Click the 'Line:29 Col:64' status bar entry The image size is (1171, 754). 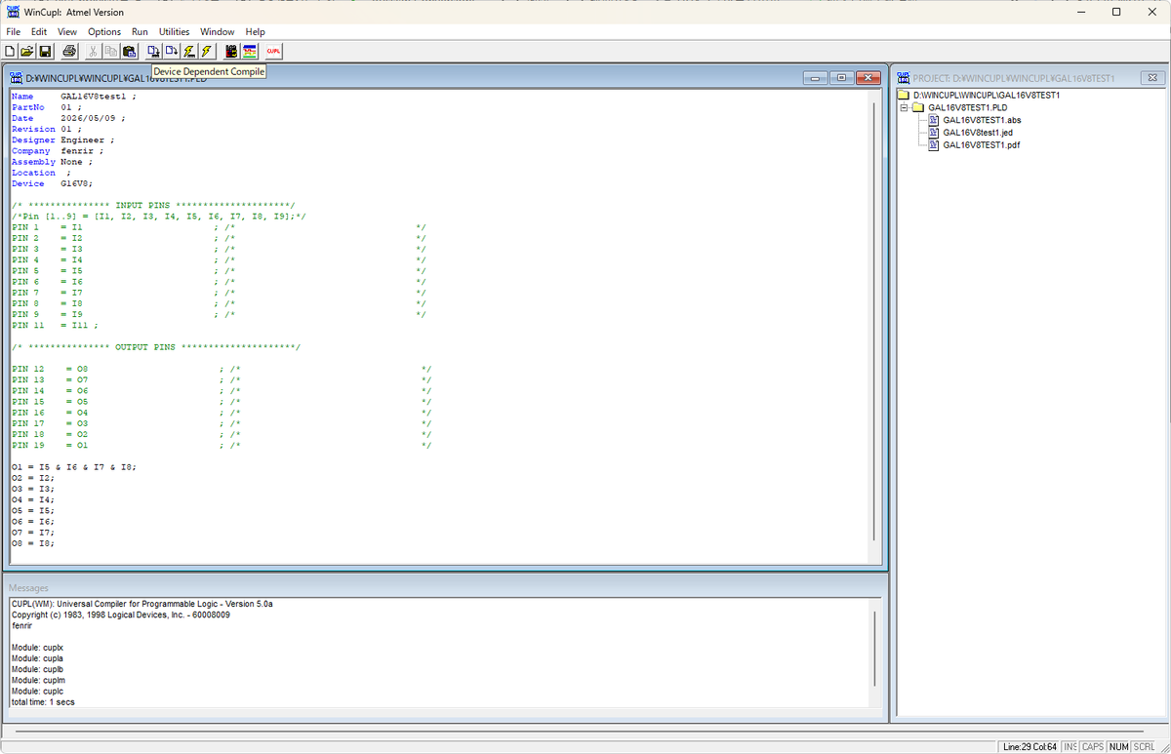tap(1029, 747)
